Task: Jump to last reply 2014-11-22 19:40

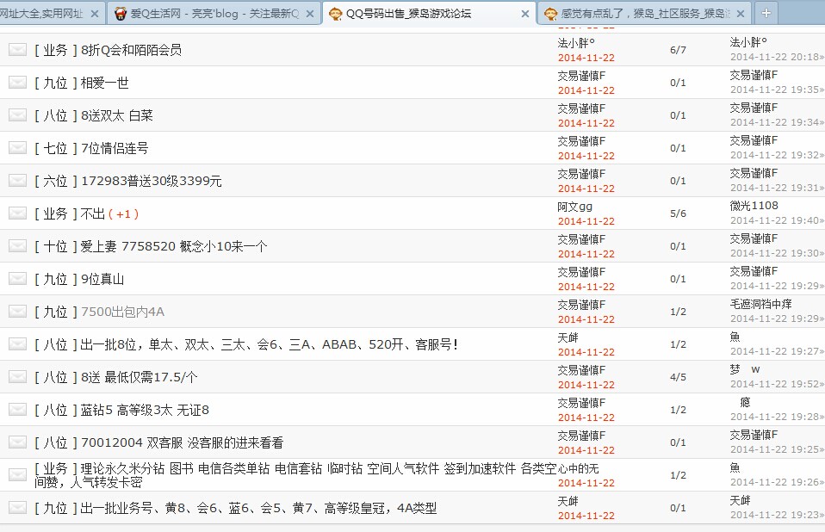Action: point(777,220)
